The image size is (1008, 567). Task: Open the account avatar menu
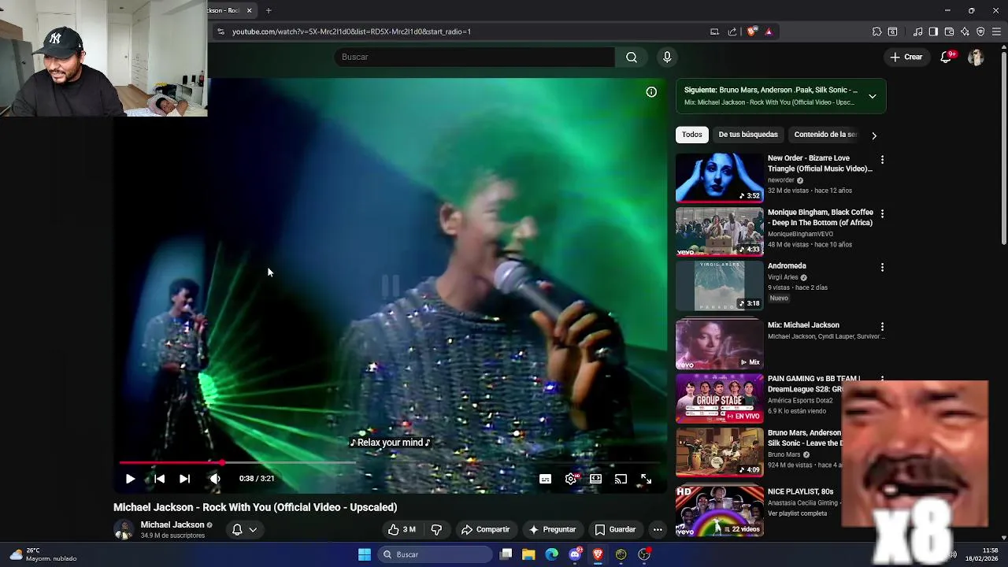(x=976, y=57)
